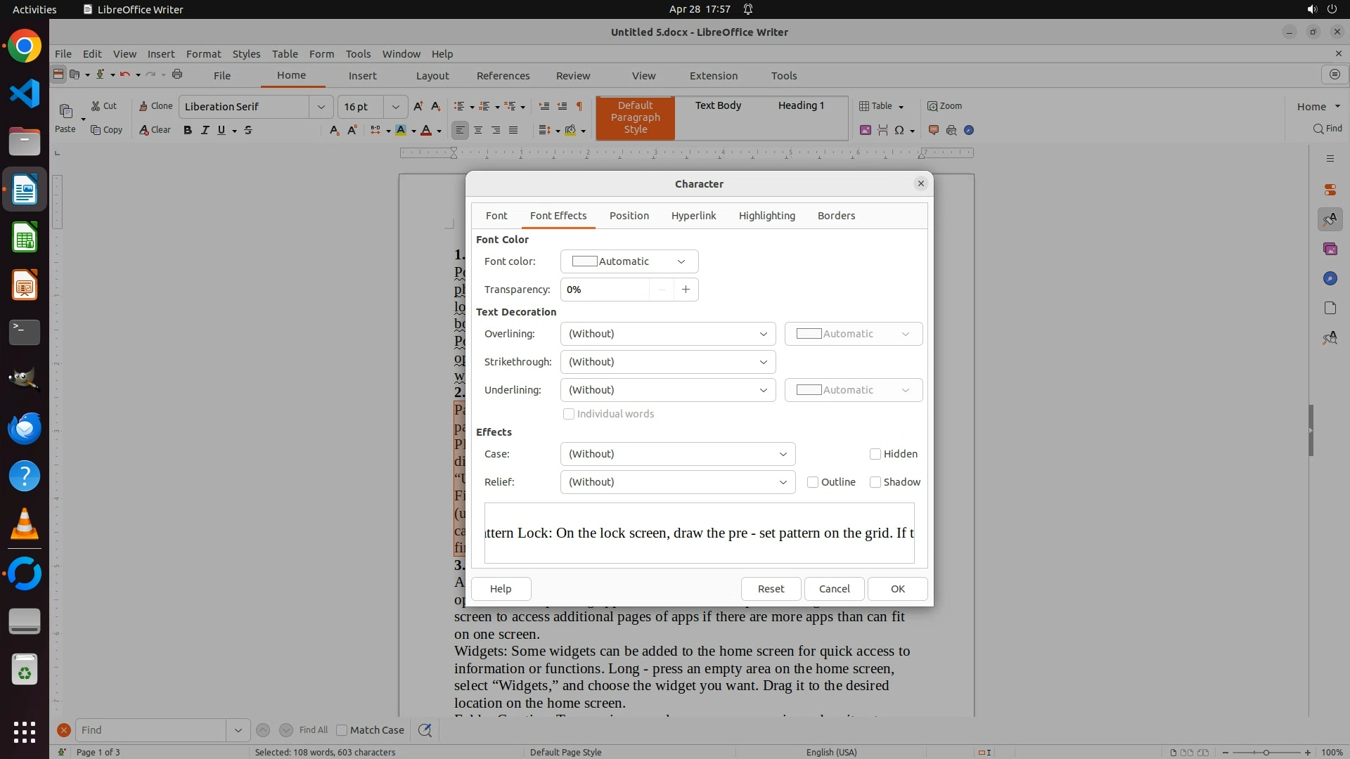Click the Italic formatting icon
The height and width of the screenshot is (759, 1350).
coord(205,130)
